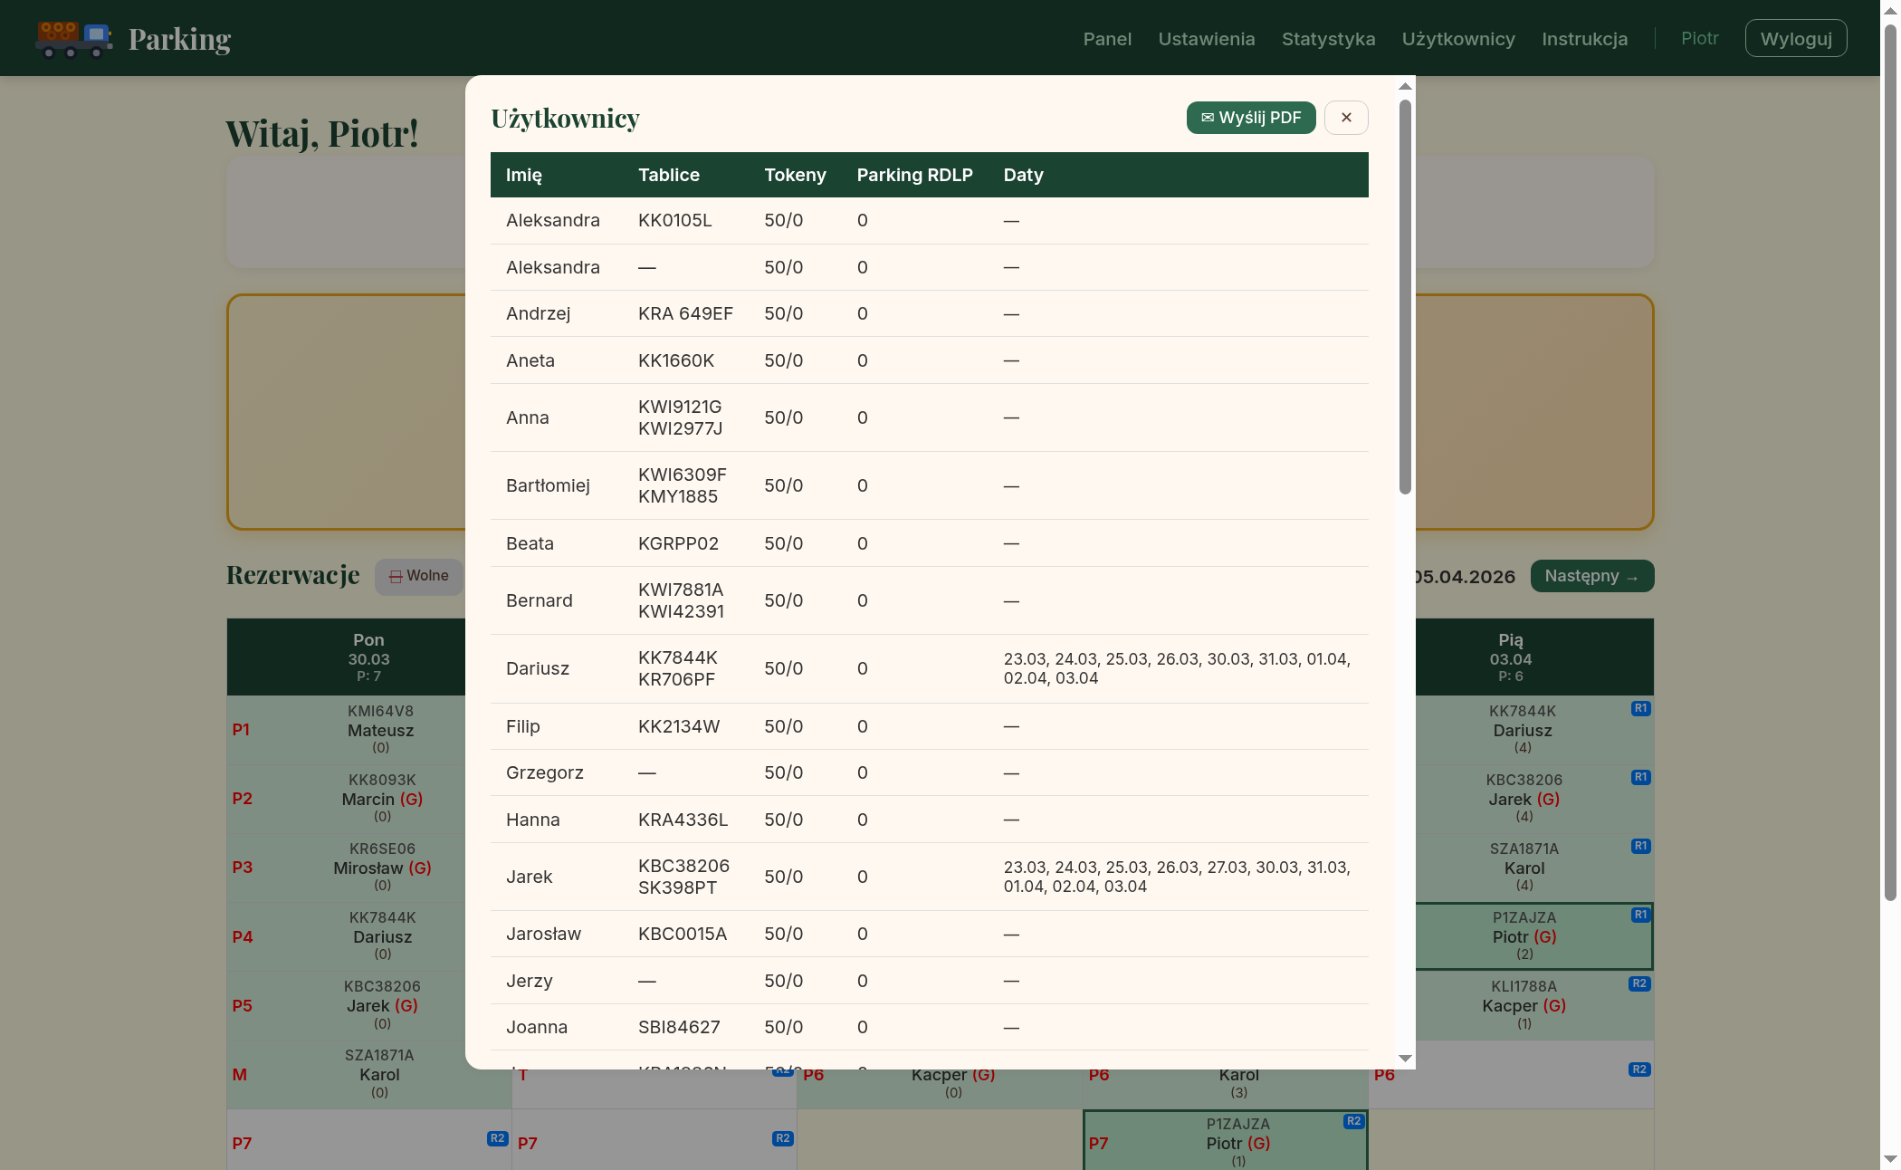Click the page scrollbar down arrow
This screenshot has height=1170, width=1901.
(x=1889, y=1159)
